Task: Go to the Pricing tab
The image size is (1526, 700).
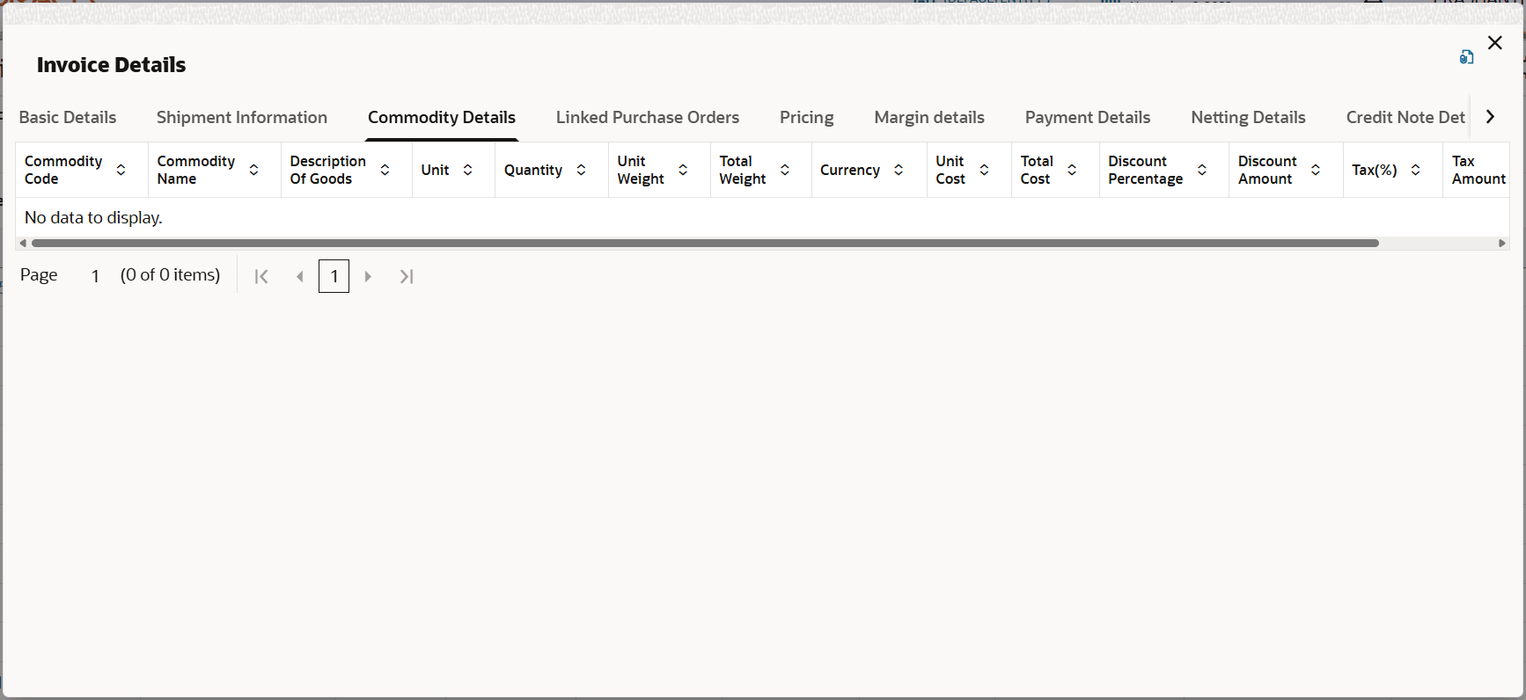Action: (807, 118)
